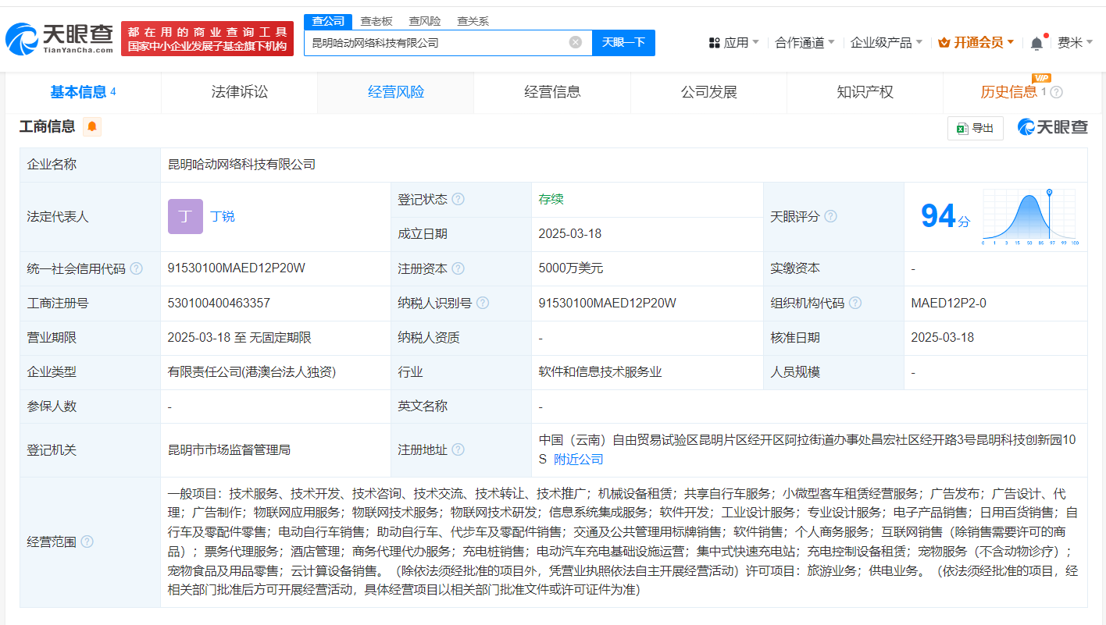Click the TianYanCha logo icon
The image size is (1106, 625).
[x=22, y=40]
